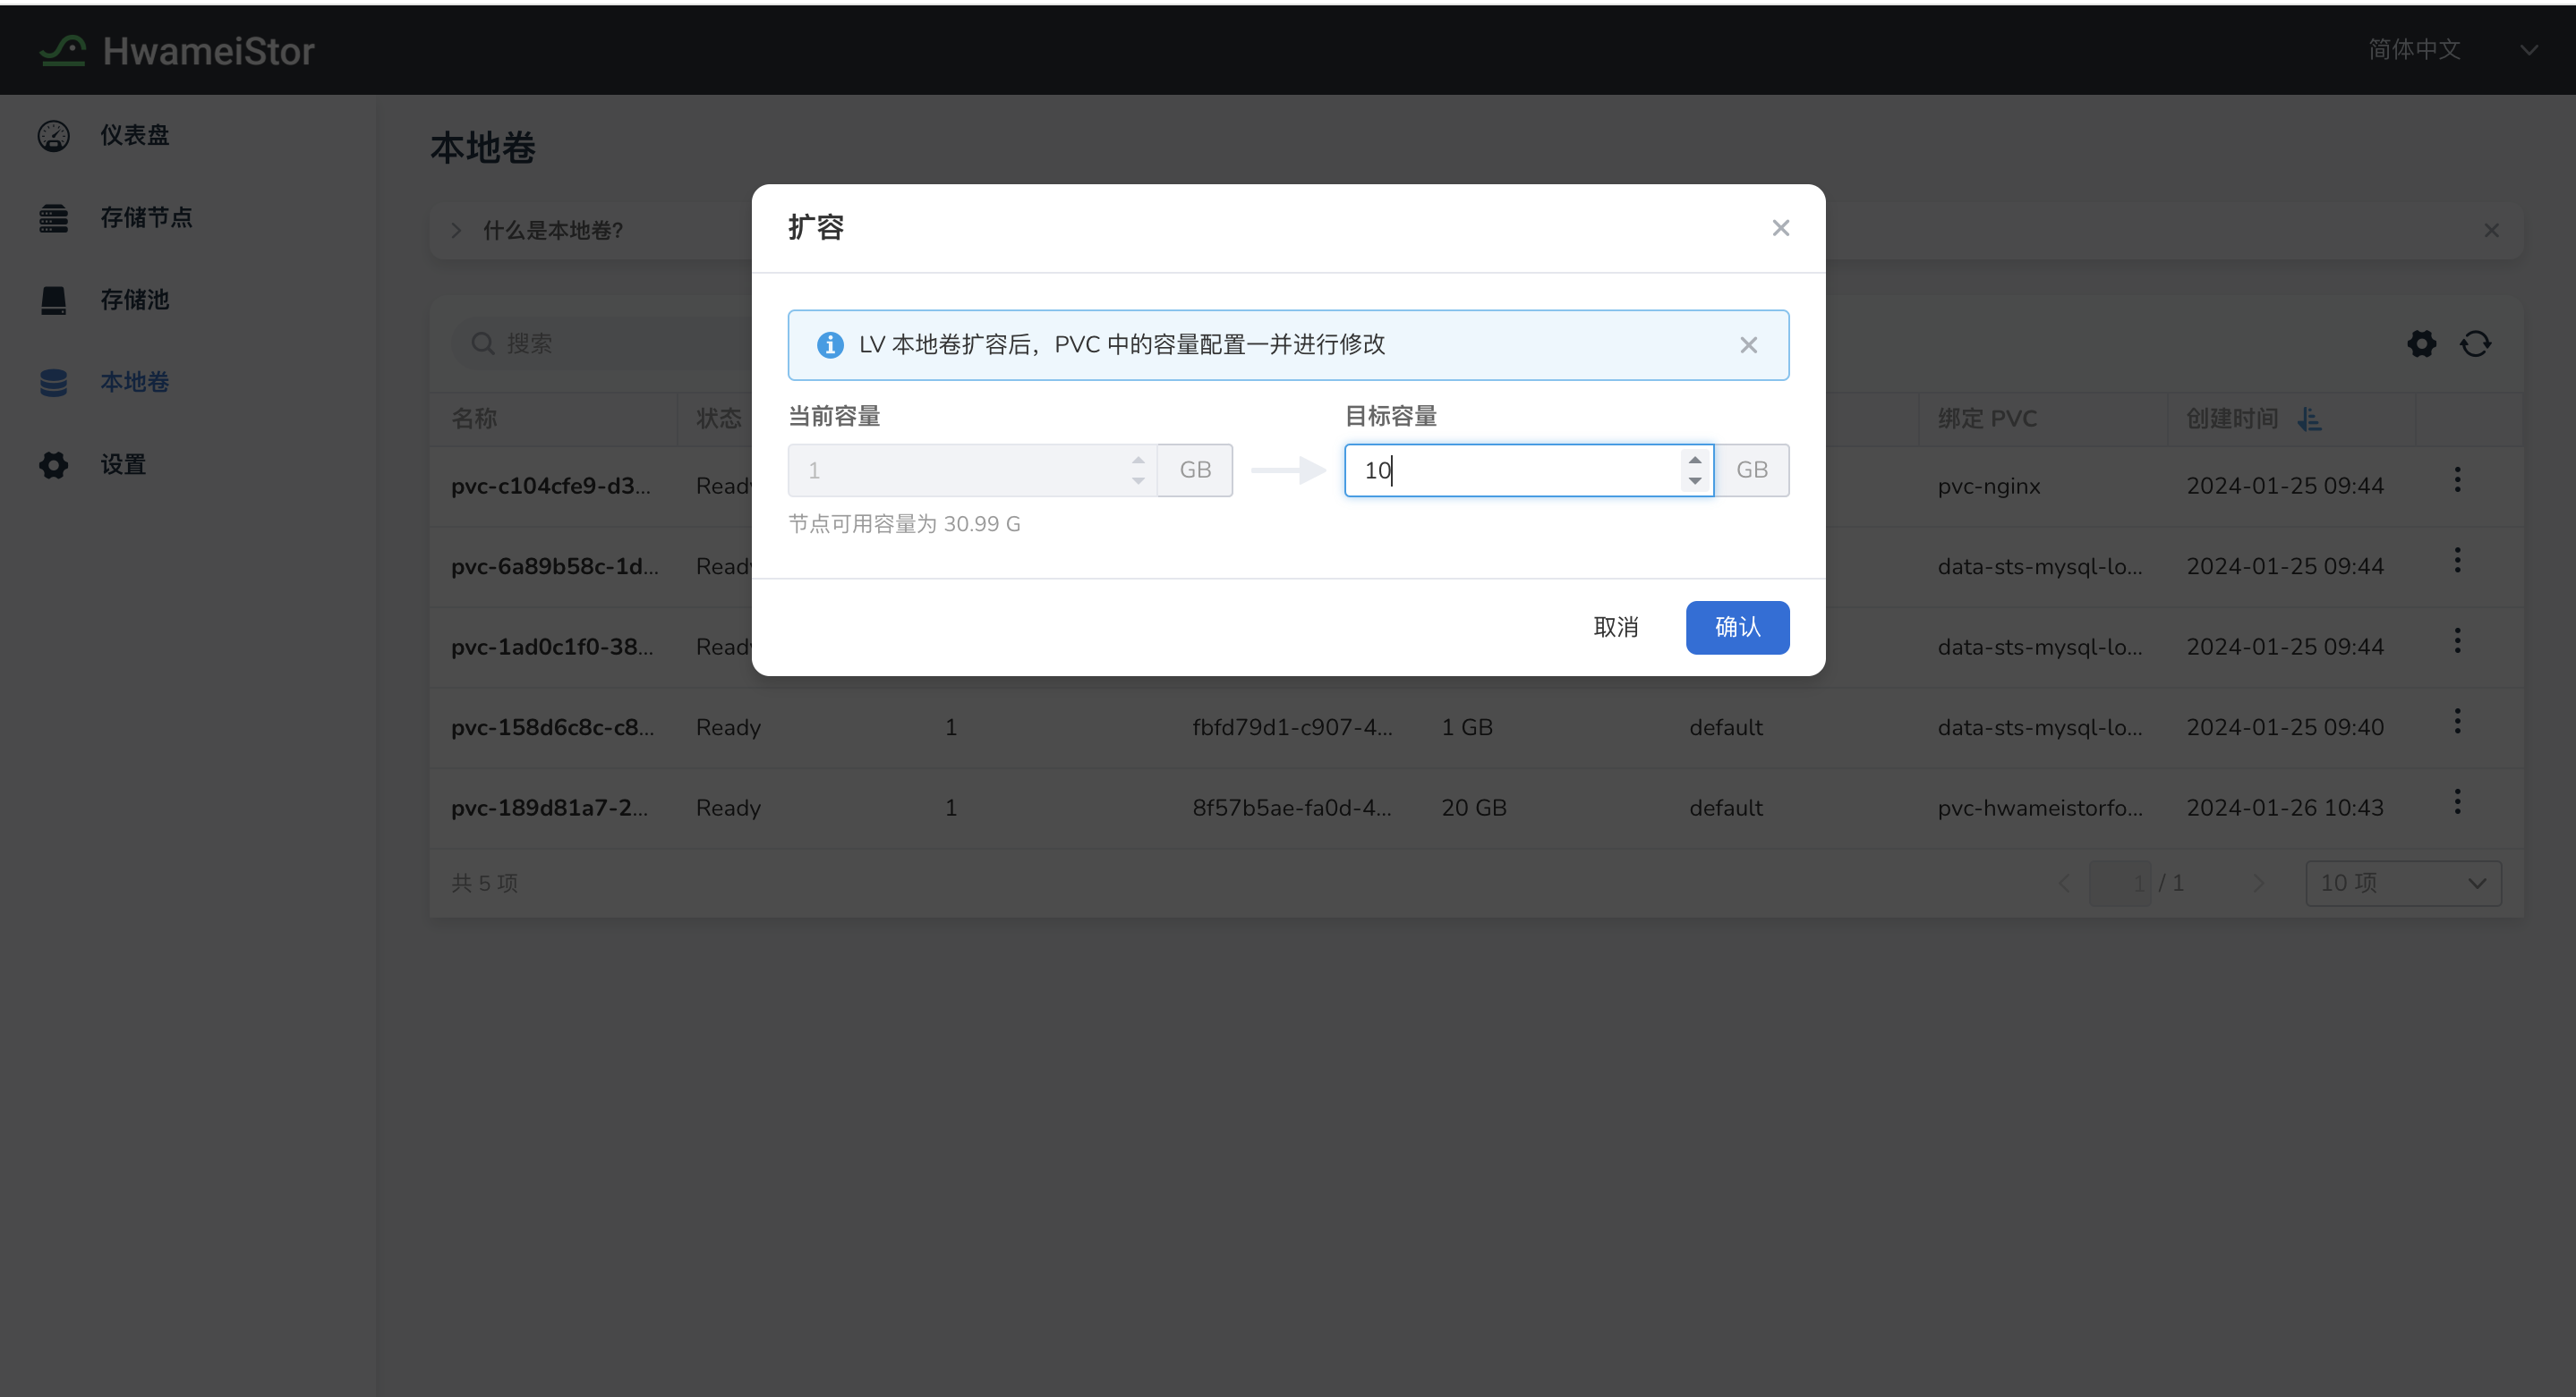Click the Dashboard gauge icon in sidebar
Screen dimensions: 2576x1397
(x=54, y=135)
